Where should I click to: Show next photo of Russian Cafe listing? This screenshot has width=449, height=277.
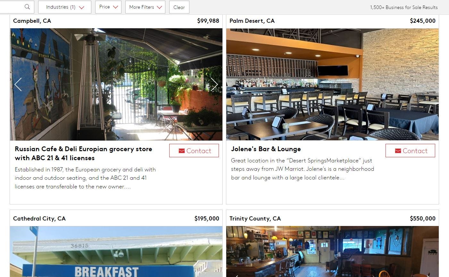214,84
